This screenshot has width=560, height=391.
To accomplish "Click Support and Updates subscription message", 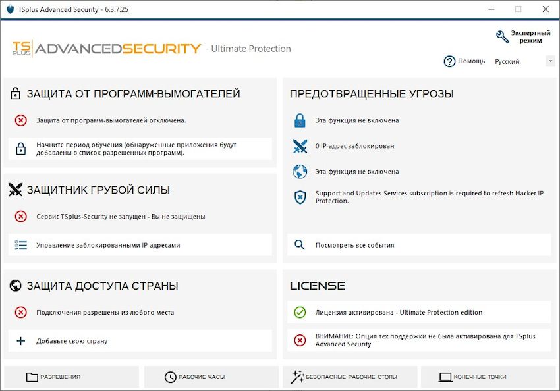I will (x=430, y=197).
